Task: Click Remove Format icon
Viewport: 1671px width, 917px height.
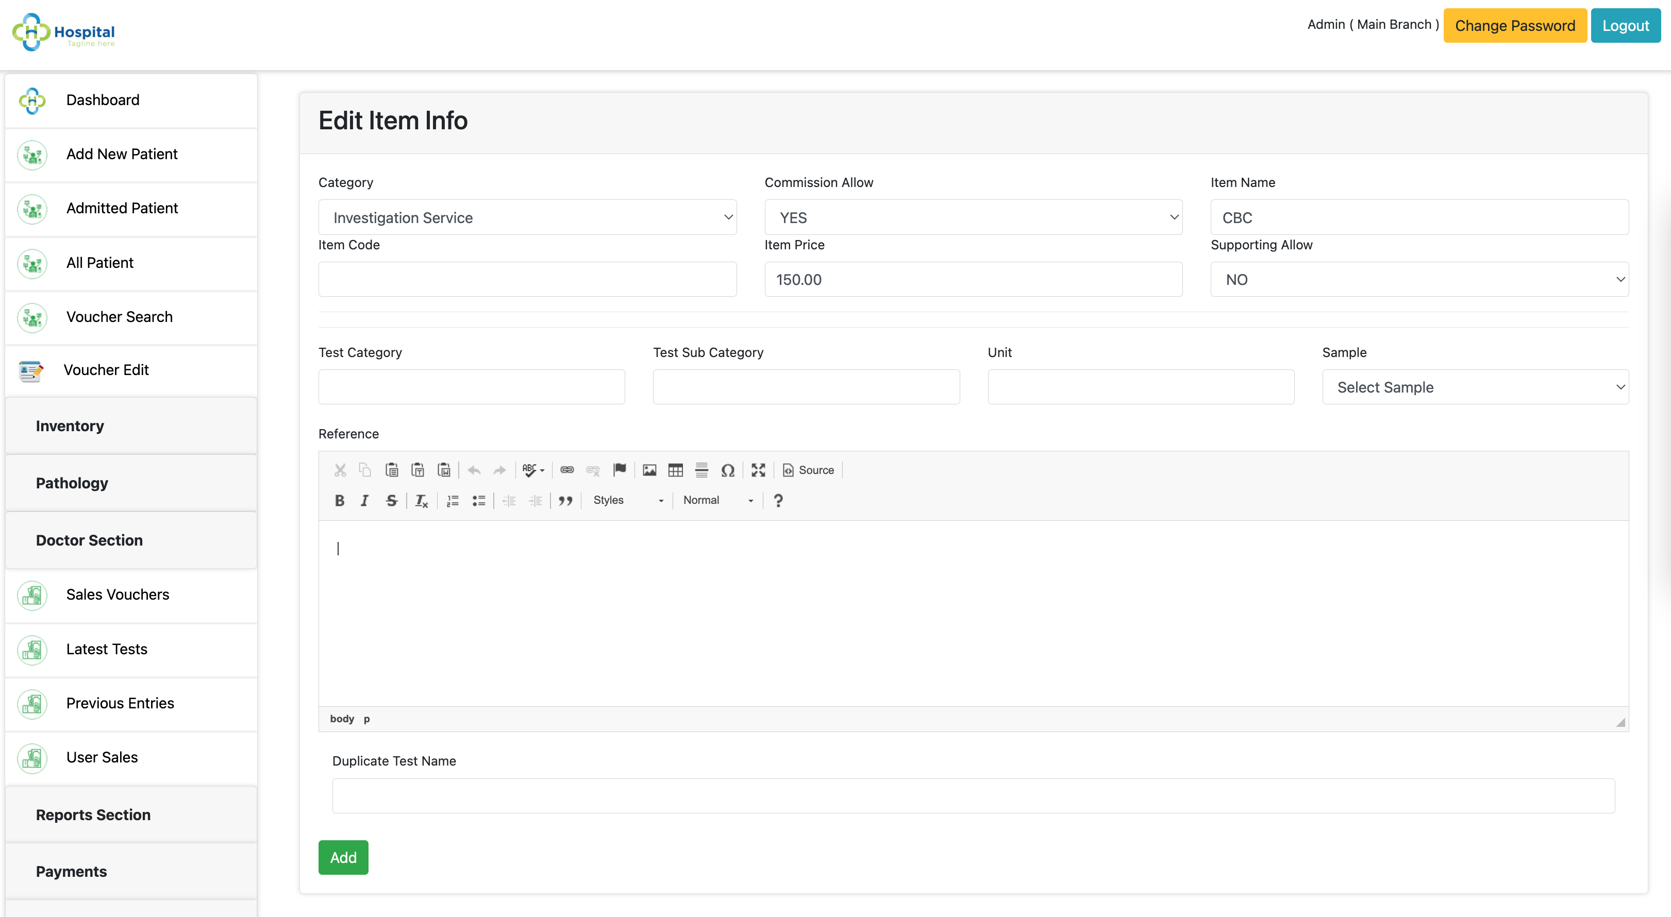Action: (422, 501)
